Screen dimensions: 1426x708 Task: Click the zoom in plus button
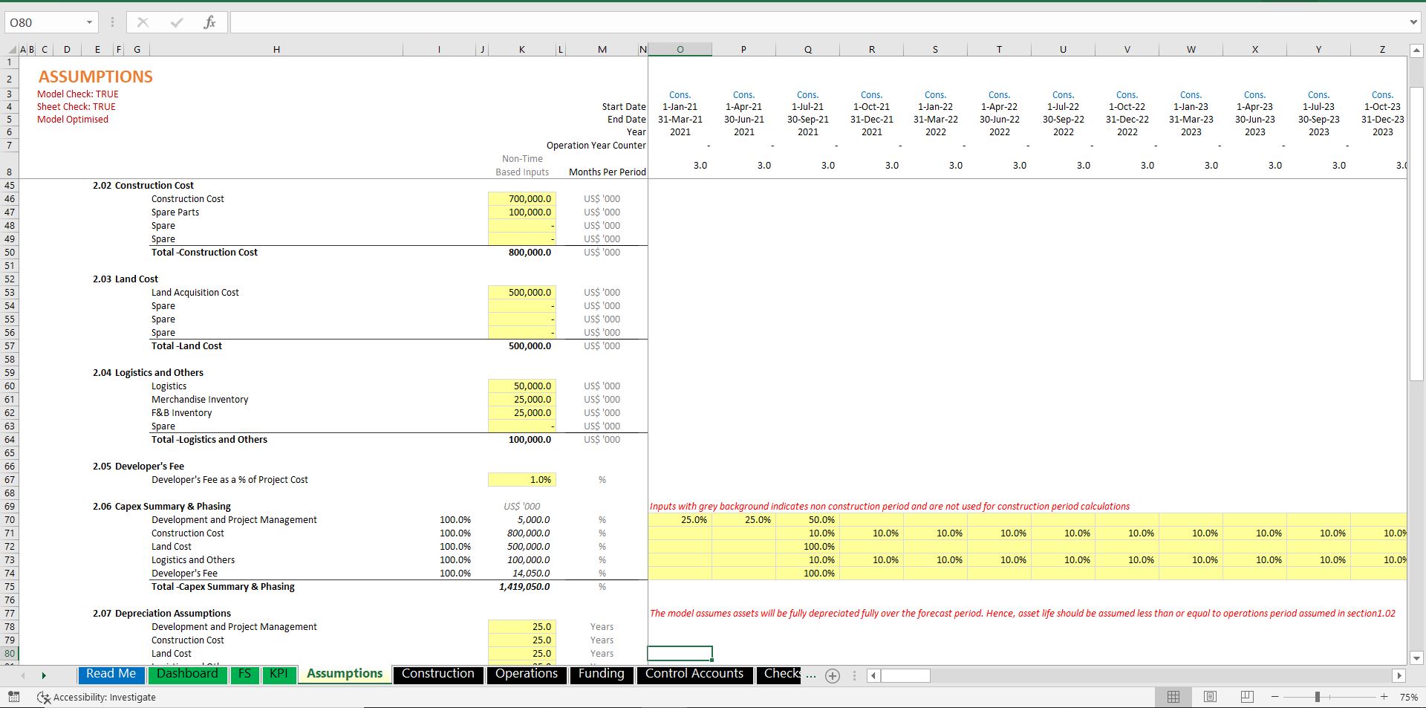point(1384,697)
